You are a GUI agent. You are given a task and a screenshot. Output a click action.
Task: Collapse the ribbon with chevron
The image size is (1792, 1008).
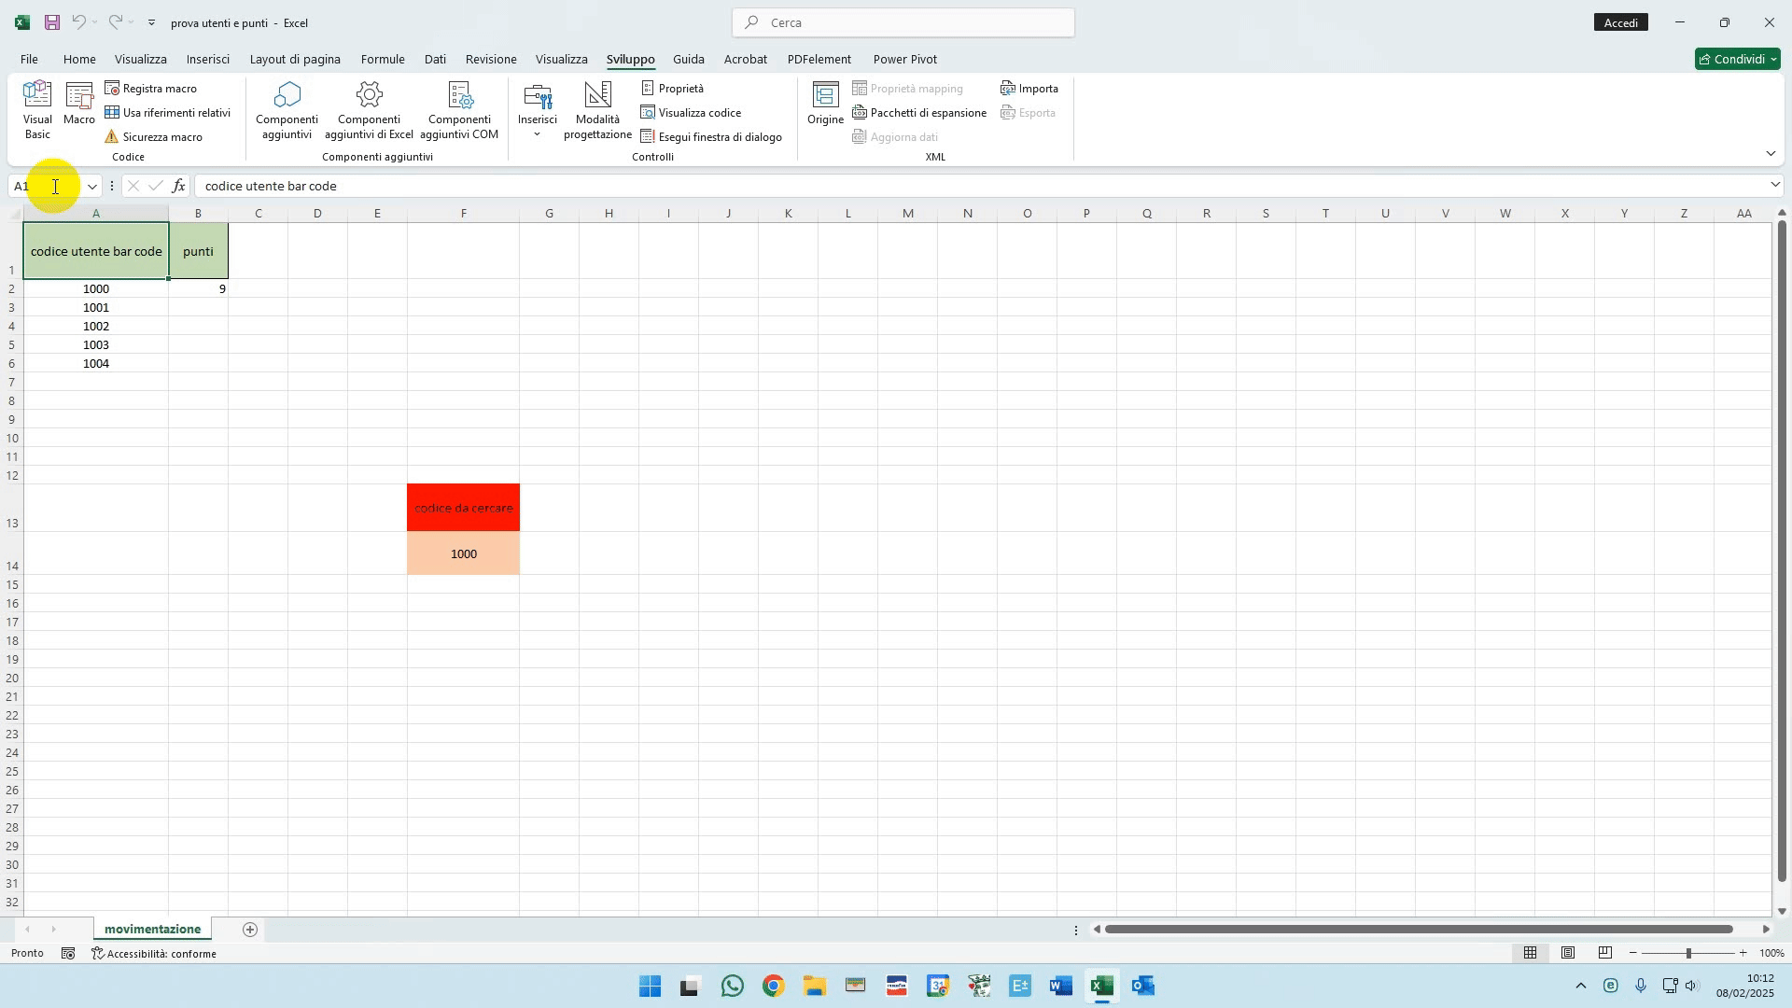[1771, 153]
